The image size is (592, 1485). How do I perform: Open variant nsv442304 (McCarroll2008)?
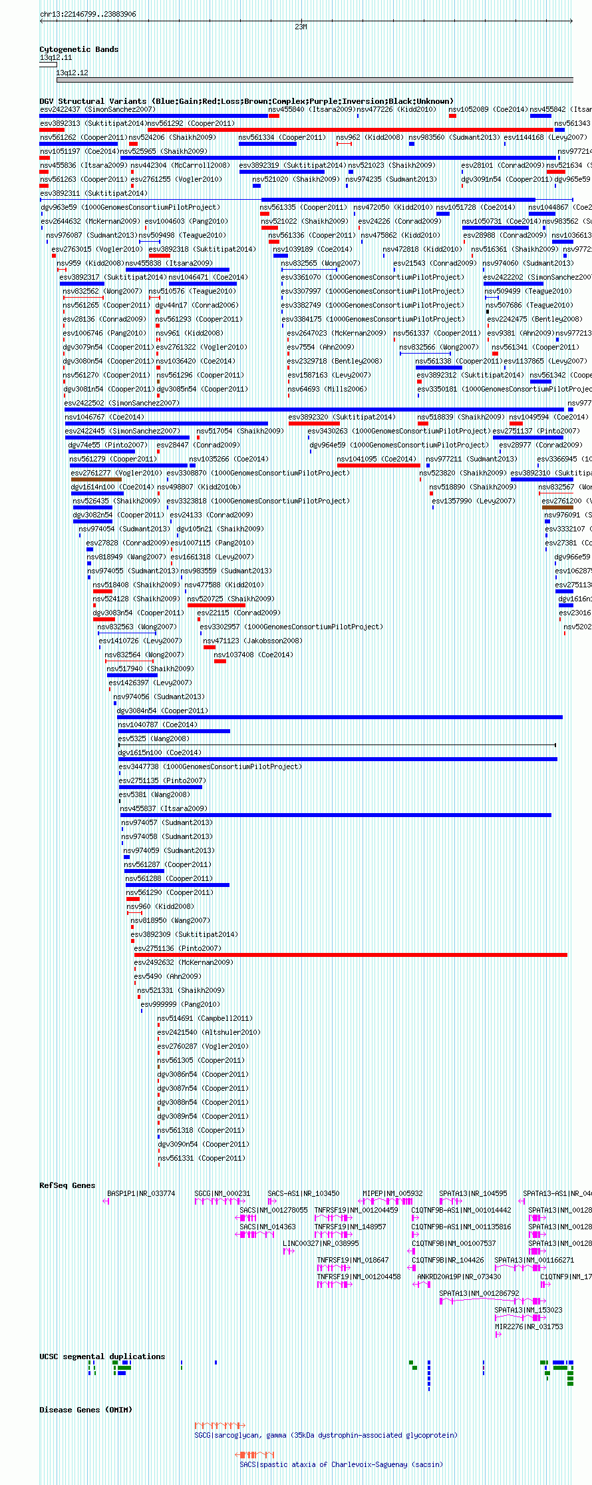(x=180, y=165)
